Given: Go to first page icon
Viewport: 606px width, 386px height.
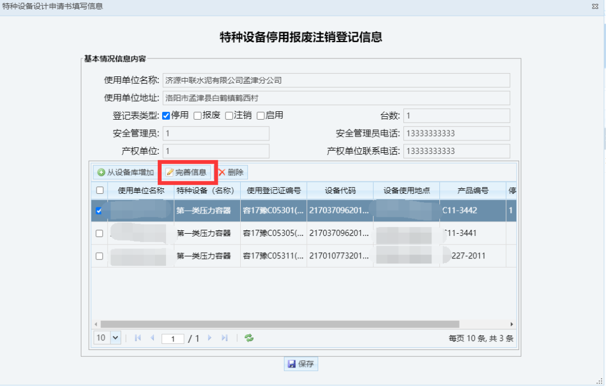Looking at the screenshot, I should tap(137, 338).
